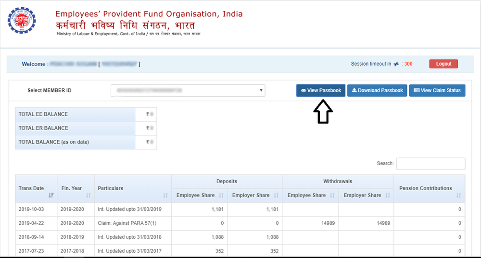Viewport: 481px width, 258px height.
Task: Click transaction date 2019-04-22
Action: coord(31,223)
